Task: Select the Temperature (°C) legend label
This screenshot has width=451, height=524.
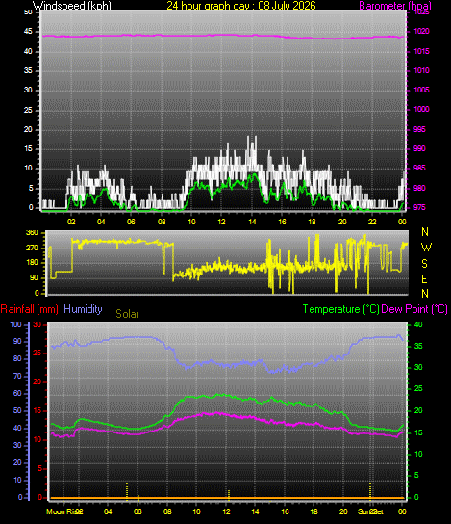Action: click(x=341, y=309)
